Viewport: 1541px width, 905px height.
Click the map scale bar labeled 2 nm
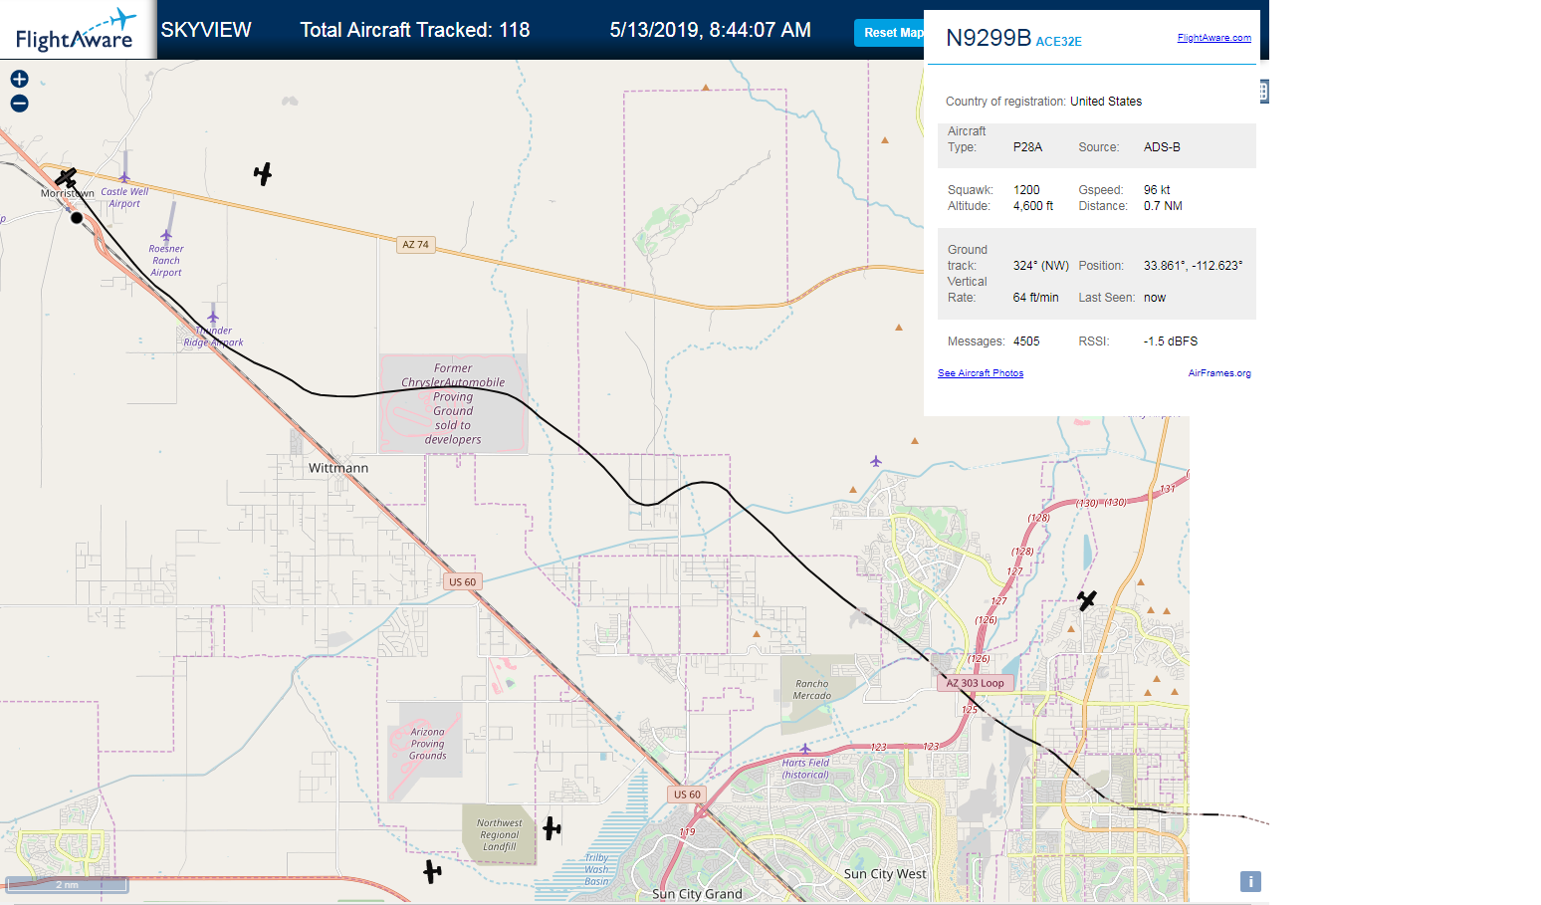(68, 884)
